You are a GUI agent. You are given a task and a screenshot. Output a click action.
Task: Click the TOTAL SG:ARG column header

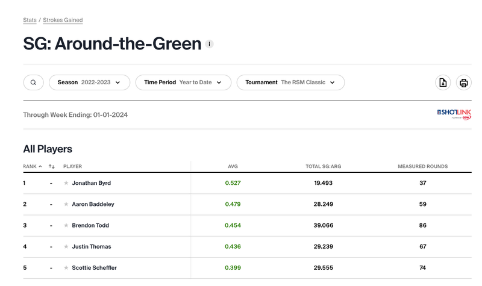324,167
